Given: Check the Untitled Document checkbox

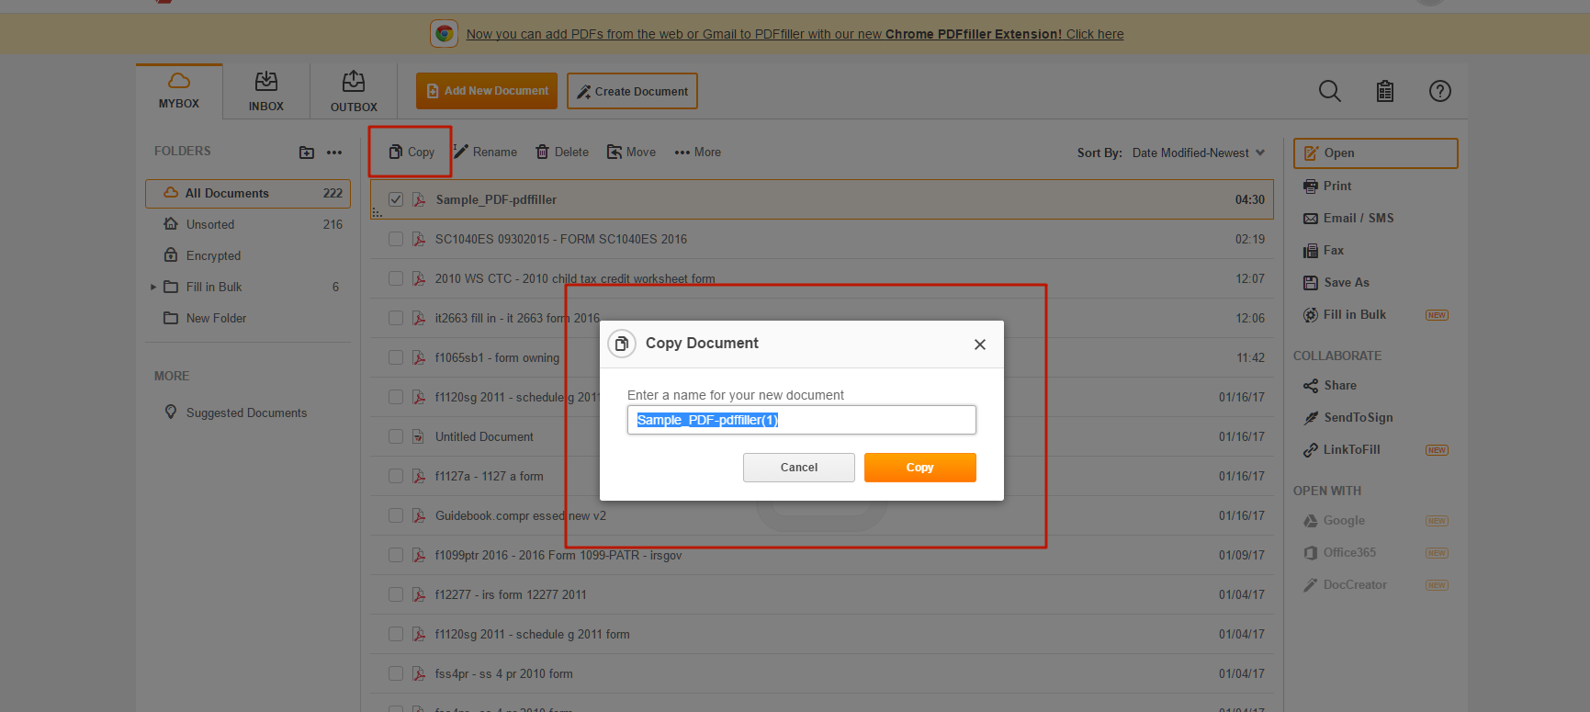Looking at the screenshot, I should click(x=396, y=436).
